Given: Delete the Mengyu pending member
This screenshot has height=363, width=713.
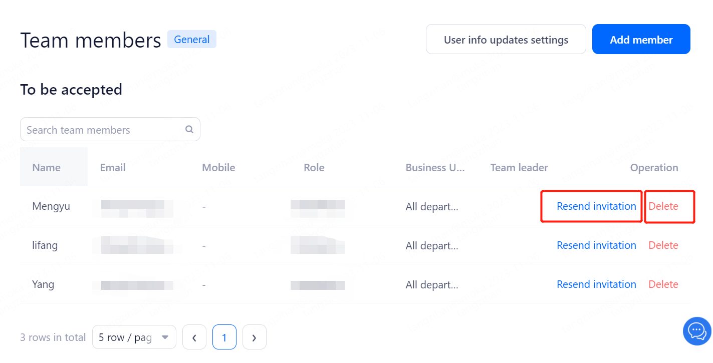Looking at the screenshot, I should tap(663, 206).
